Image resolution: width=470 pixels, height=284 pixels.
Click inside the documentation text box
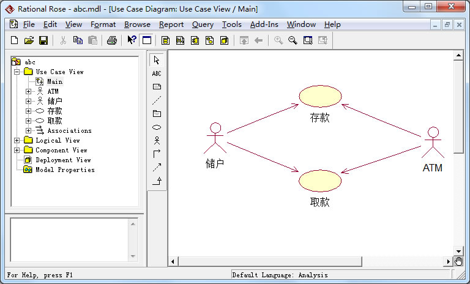coord(69,240)
